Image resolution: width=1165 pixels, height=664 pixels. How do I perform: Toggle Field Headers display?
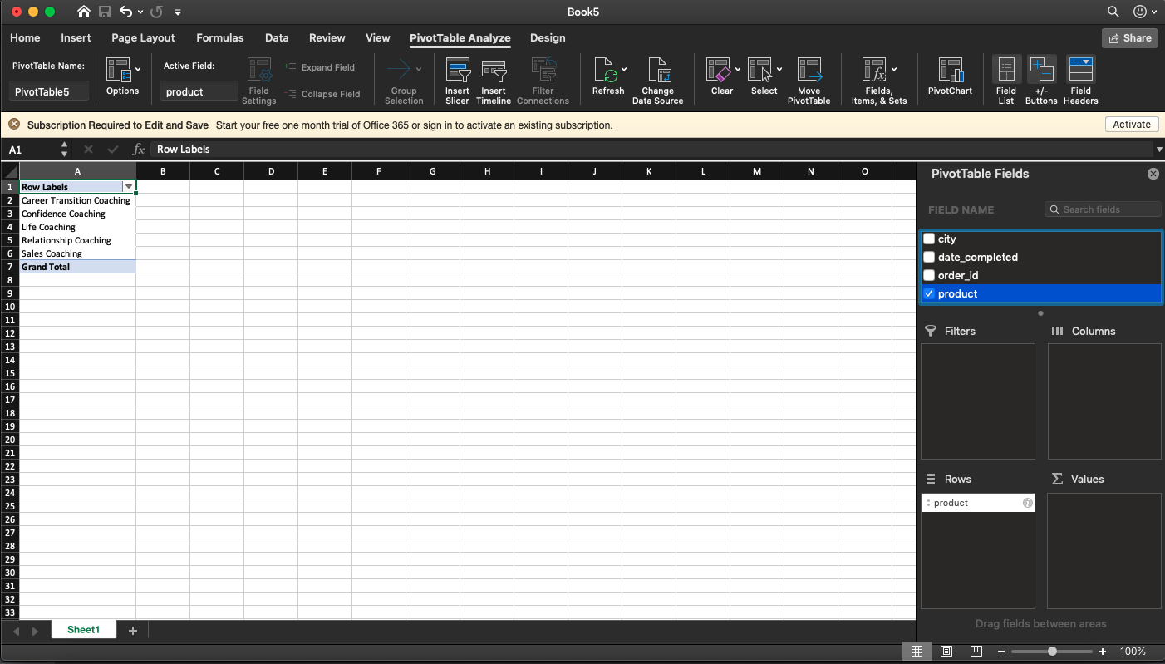pos(1080,81)
